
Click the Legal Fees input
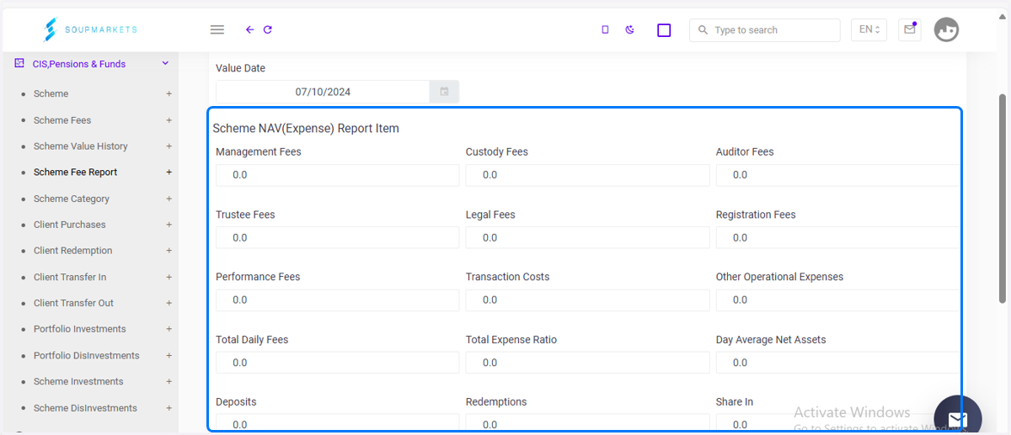[587, 237]
